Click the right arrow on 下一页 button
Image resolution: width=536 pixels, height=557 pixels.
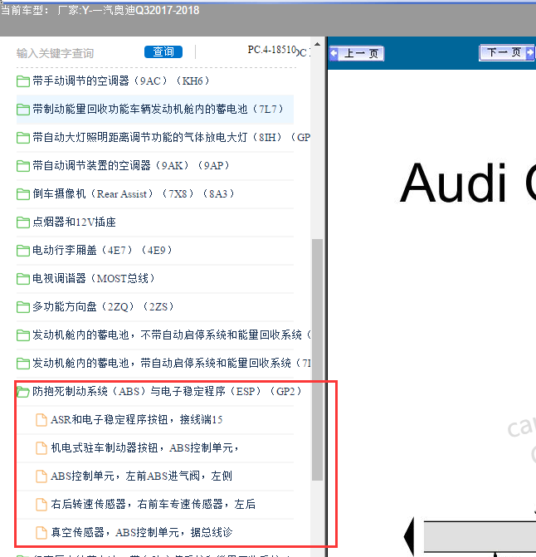pos(529,52)
